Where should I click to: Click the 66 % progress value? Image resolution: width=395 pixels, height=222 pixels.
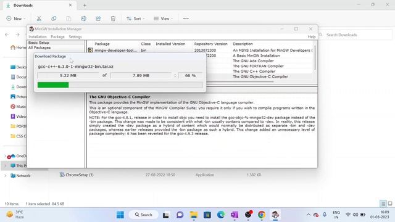pos(190,75)
